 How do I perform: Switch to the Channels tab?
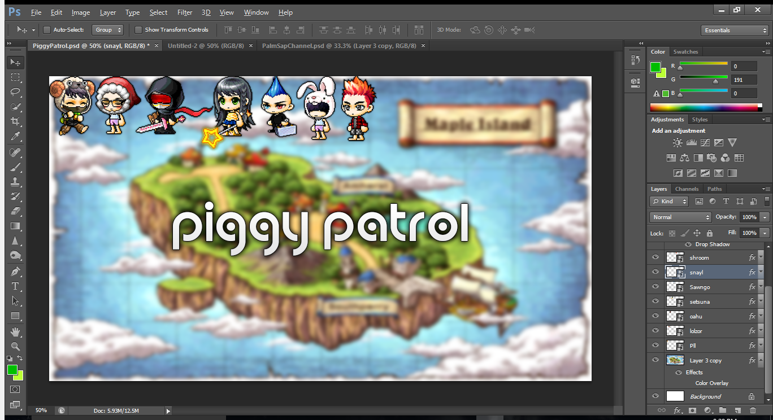pos(687,189)
